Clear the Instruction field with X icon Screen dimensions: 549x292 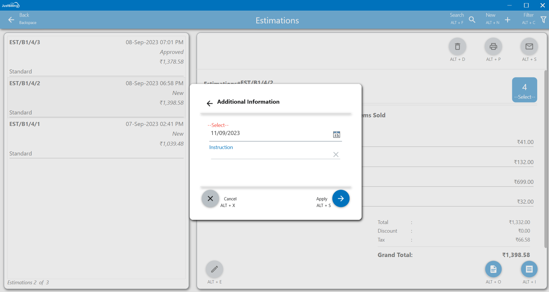pyautogui.click(x=336, y=155)
